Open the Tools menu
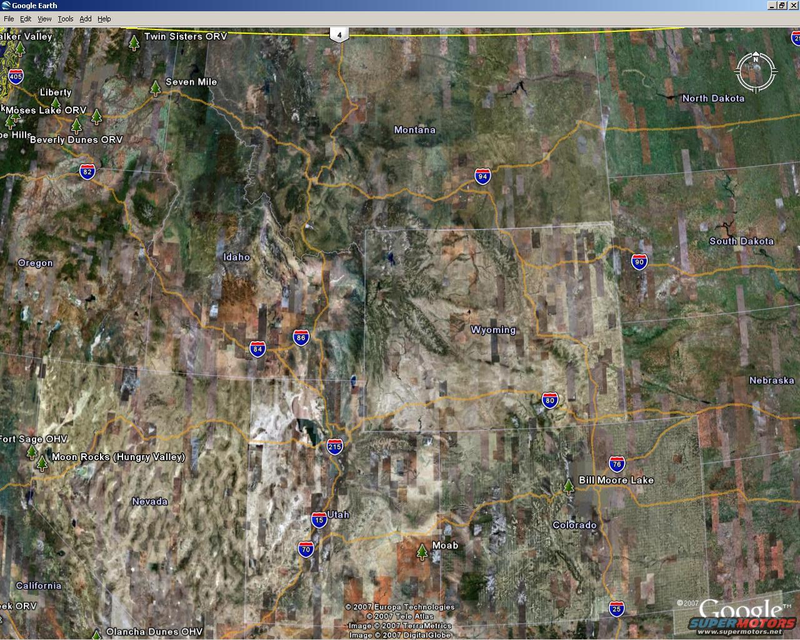The image size is (800, 640). point(66,19)
